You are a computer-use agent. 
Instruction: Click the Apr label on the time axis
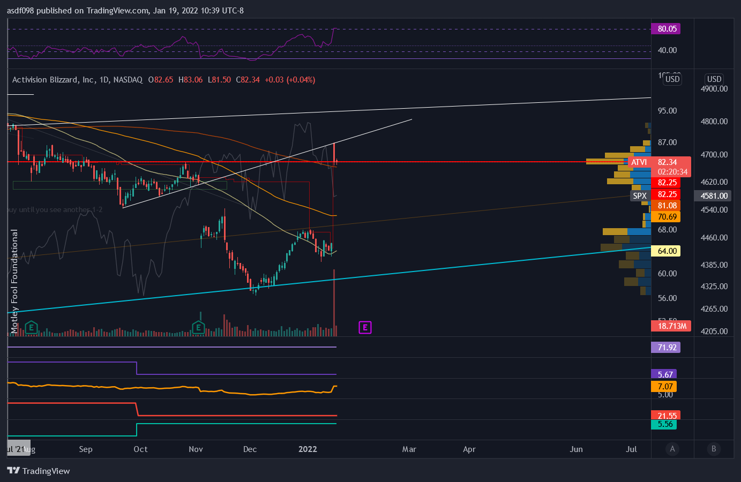pos(469,449)
